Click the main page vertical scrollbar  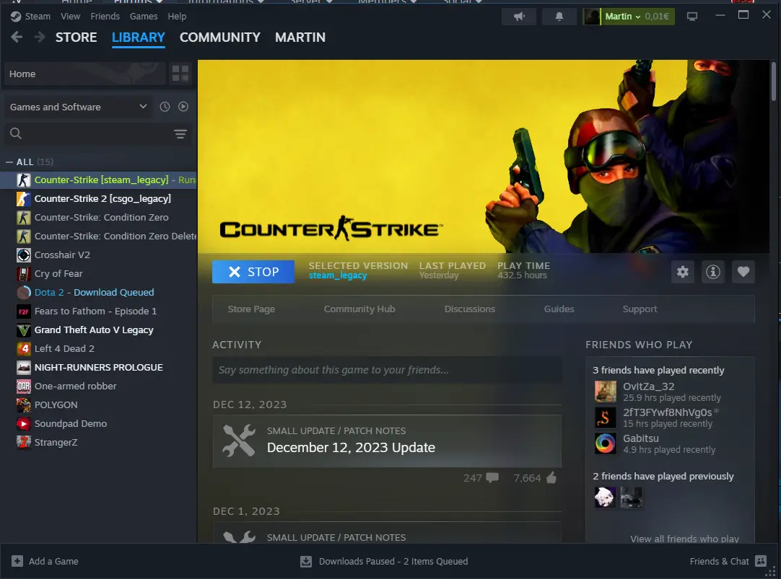point(774,81)
